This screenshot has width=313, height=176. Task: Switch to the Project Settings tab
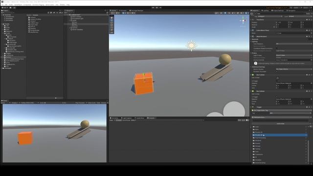tap(277, 11)
